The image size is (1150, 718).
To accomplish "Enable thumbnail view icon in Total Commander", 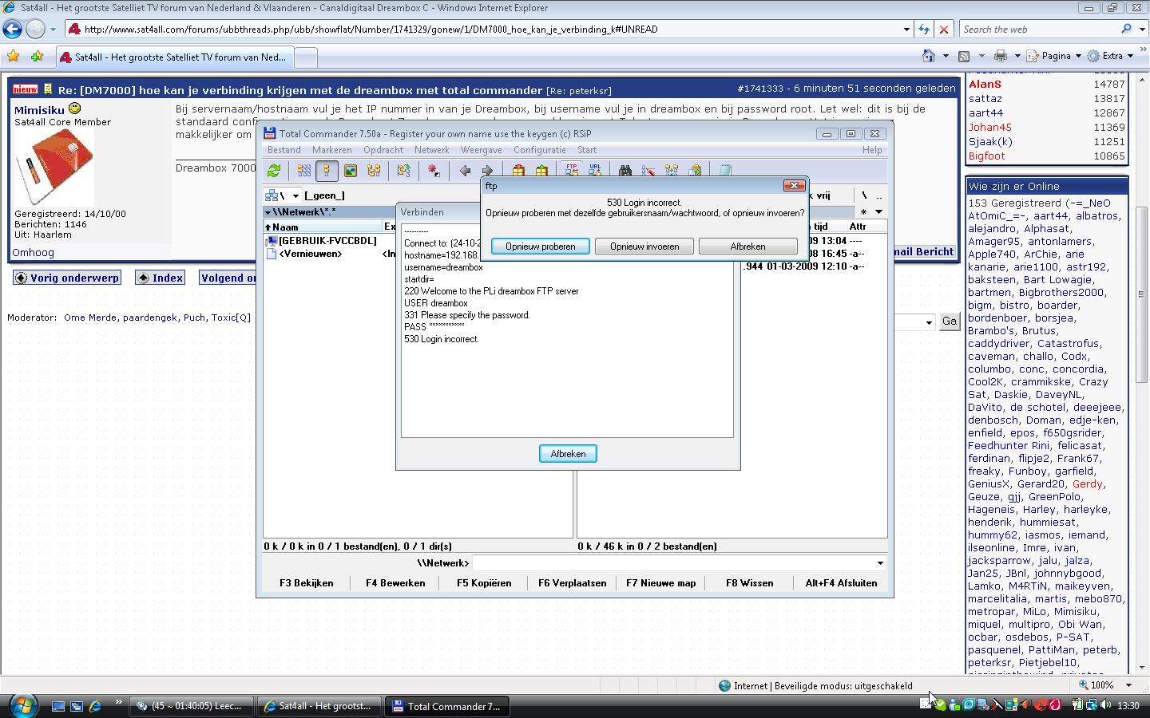I will pyautogui.click(x=350, y=170).
